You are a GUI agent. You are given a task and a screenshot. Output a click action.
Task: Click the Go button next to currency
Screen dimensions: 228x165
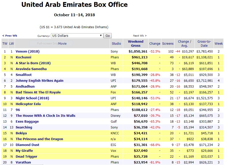tap(107, 36)
